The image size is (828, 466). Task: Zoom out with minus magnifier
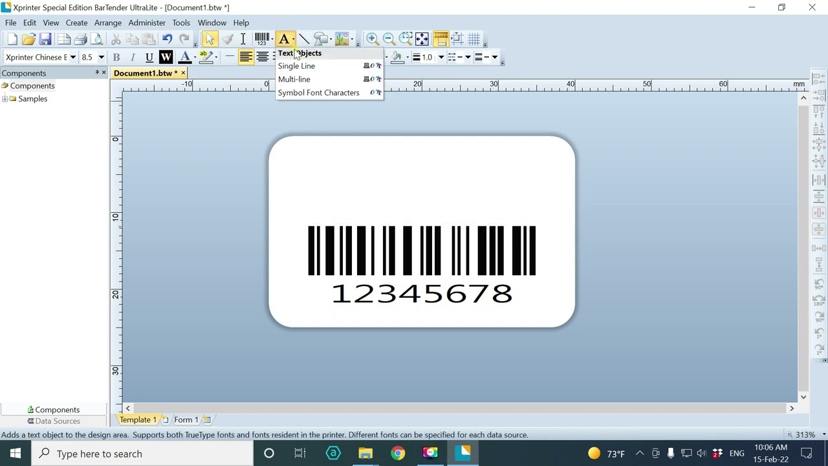coord(389,39)
